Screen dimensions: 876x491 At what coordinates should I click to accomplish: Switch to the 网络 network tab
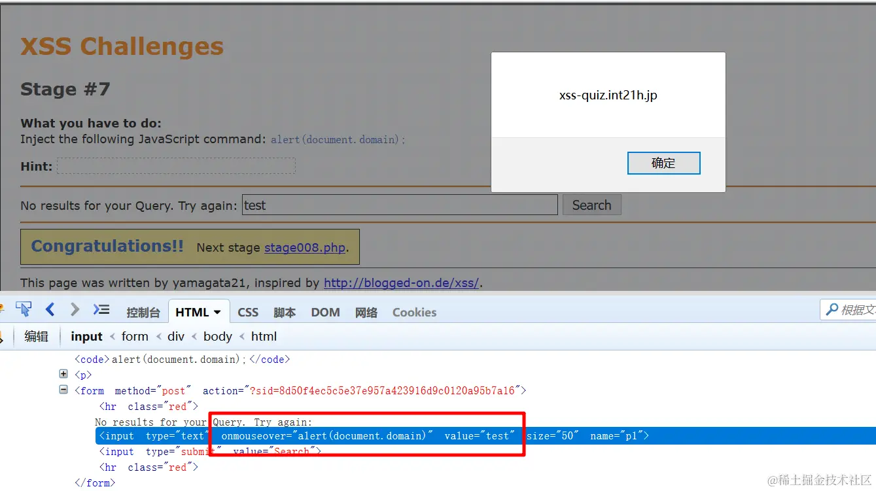point(366,313)
